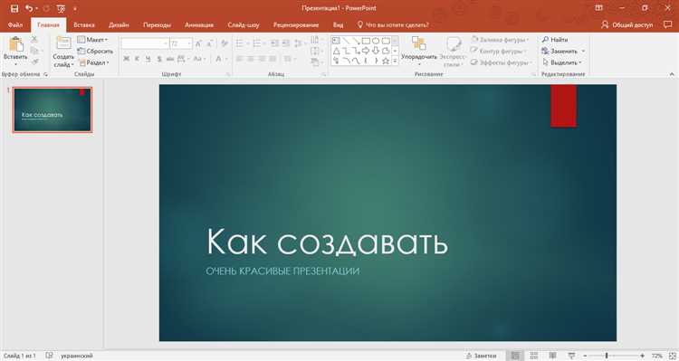This screenshot has width=679, height=361.
Task: Click the Вставить paste clipboard icon
Action: click(16, 44)
